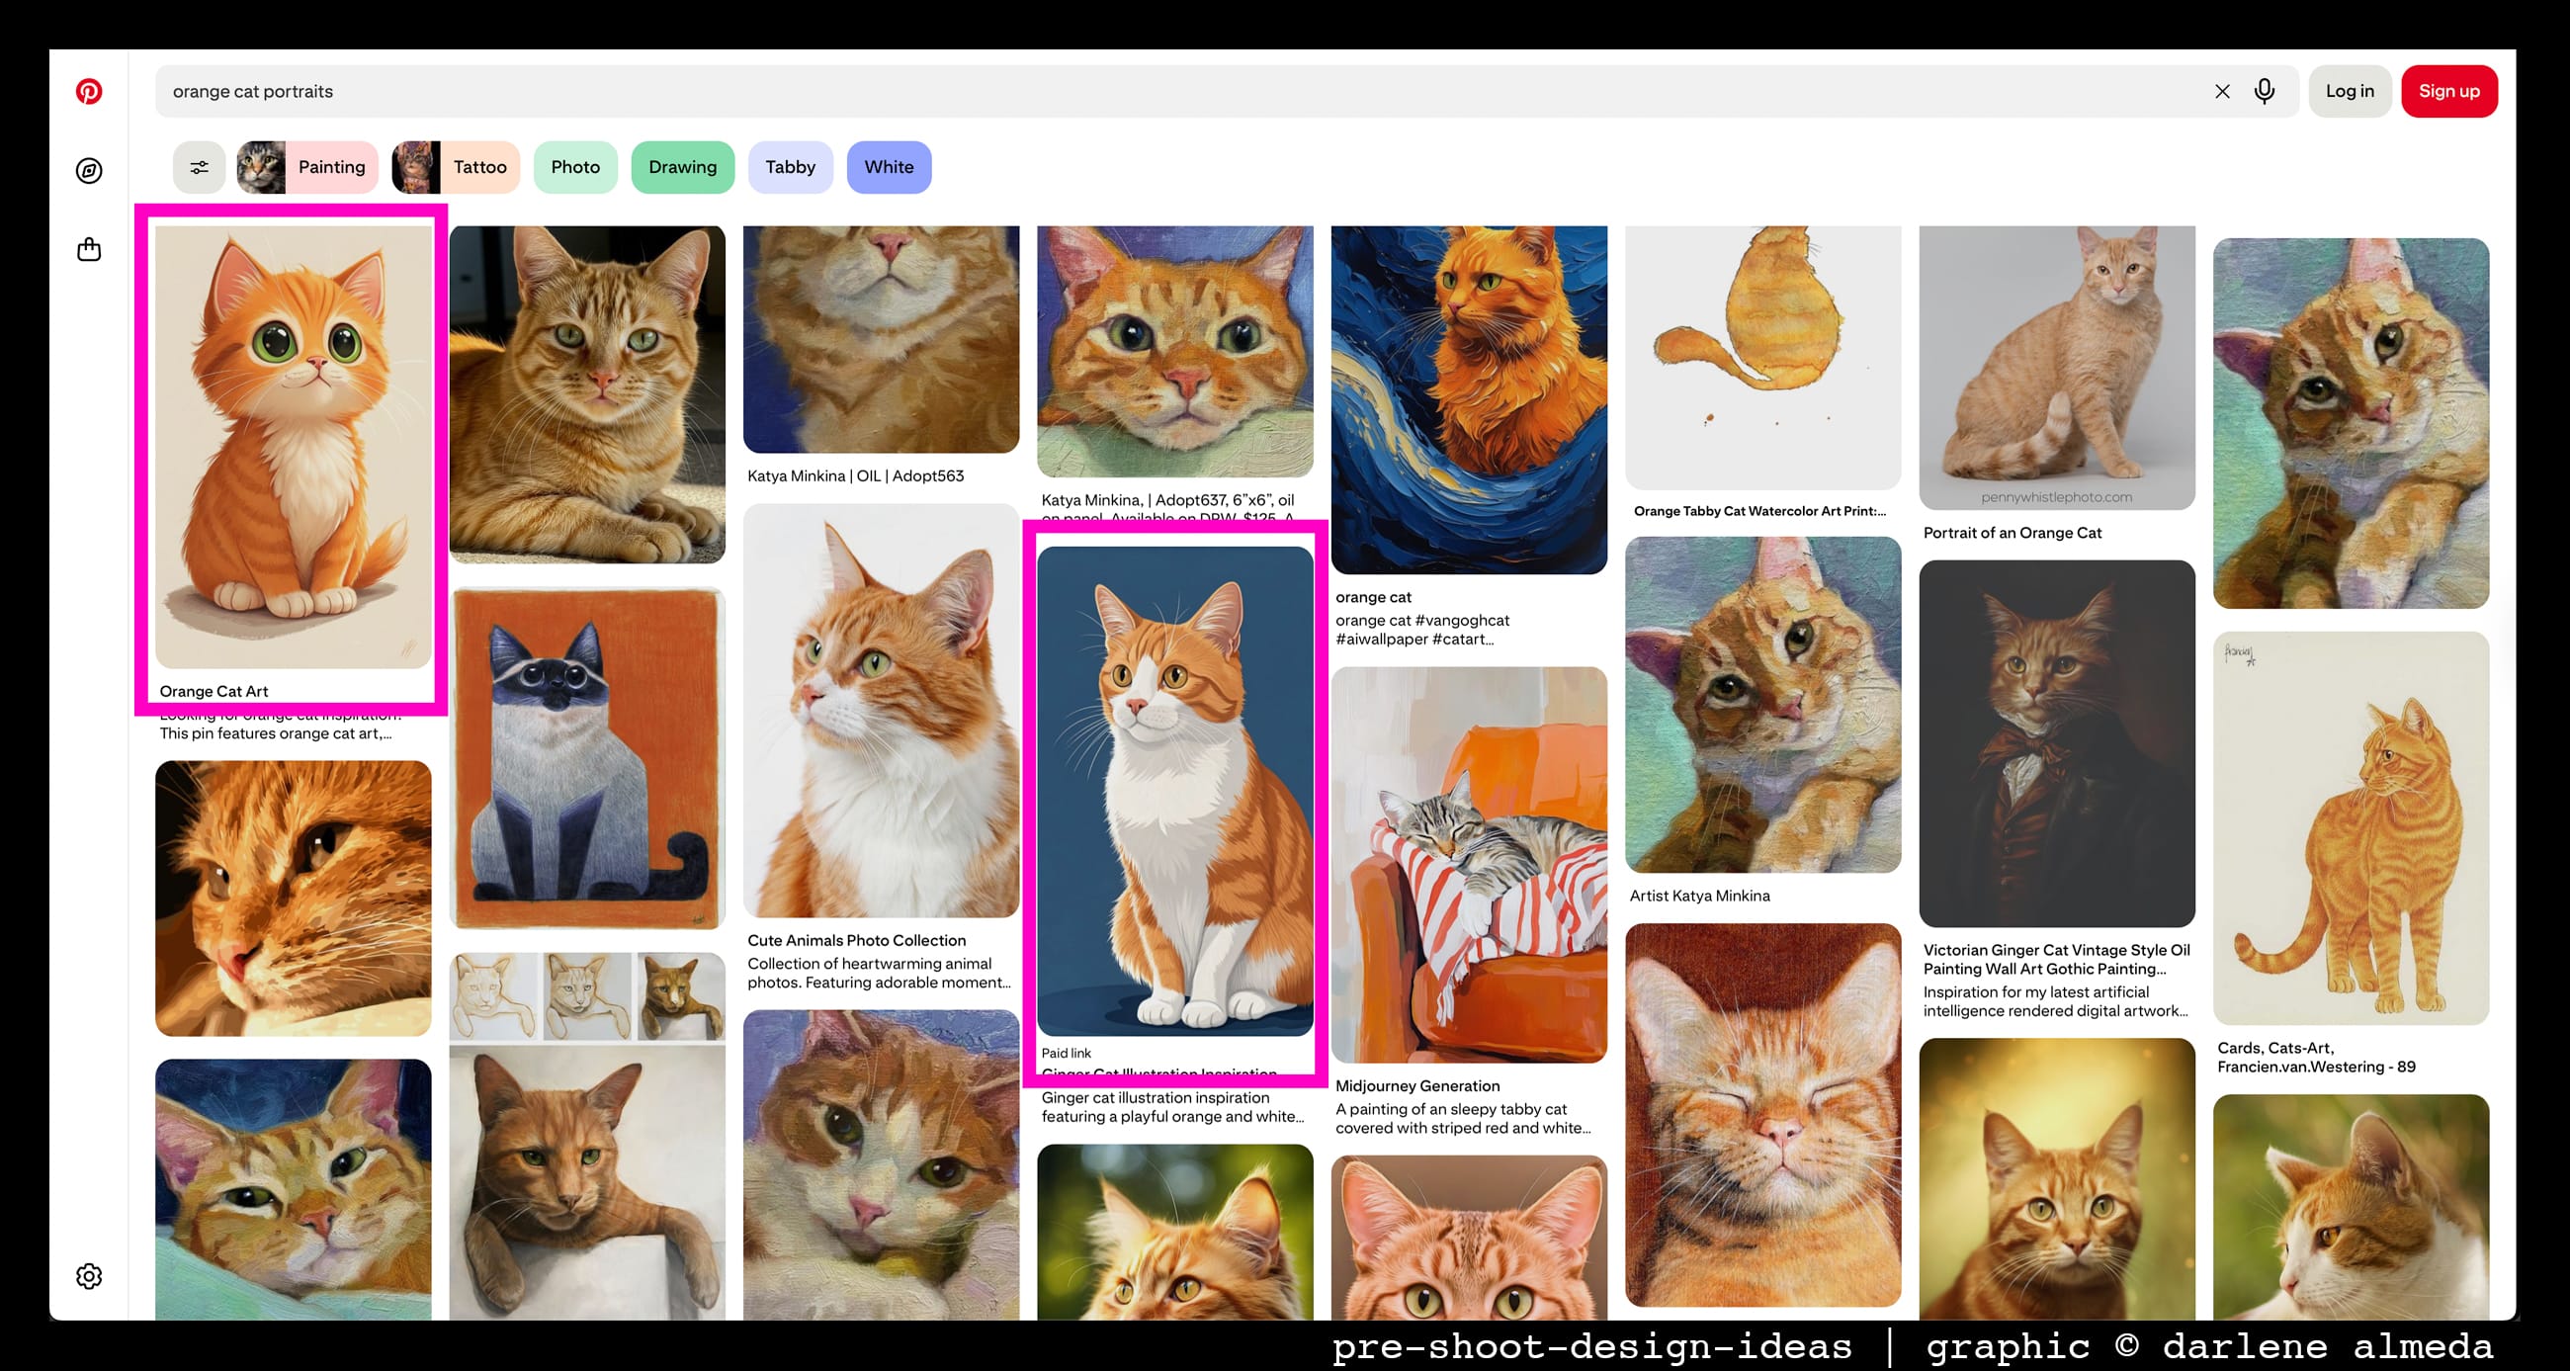Open the Cute Animals Photo Collection cat image
Viewport: 2570px width, 1371px height.
tap(881, 711)
